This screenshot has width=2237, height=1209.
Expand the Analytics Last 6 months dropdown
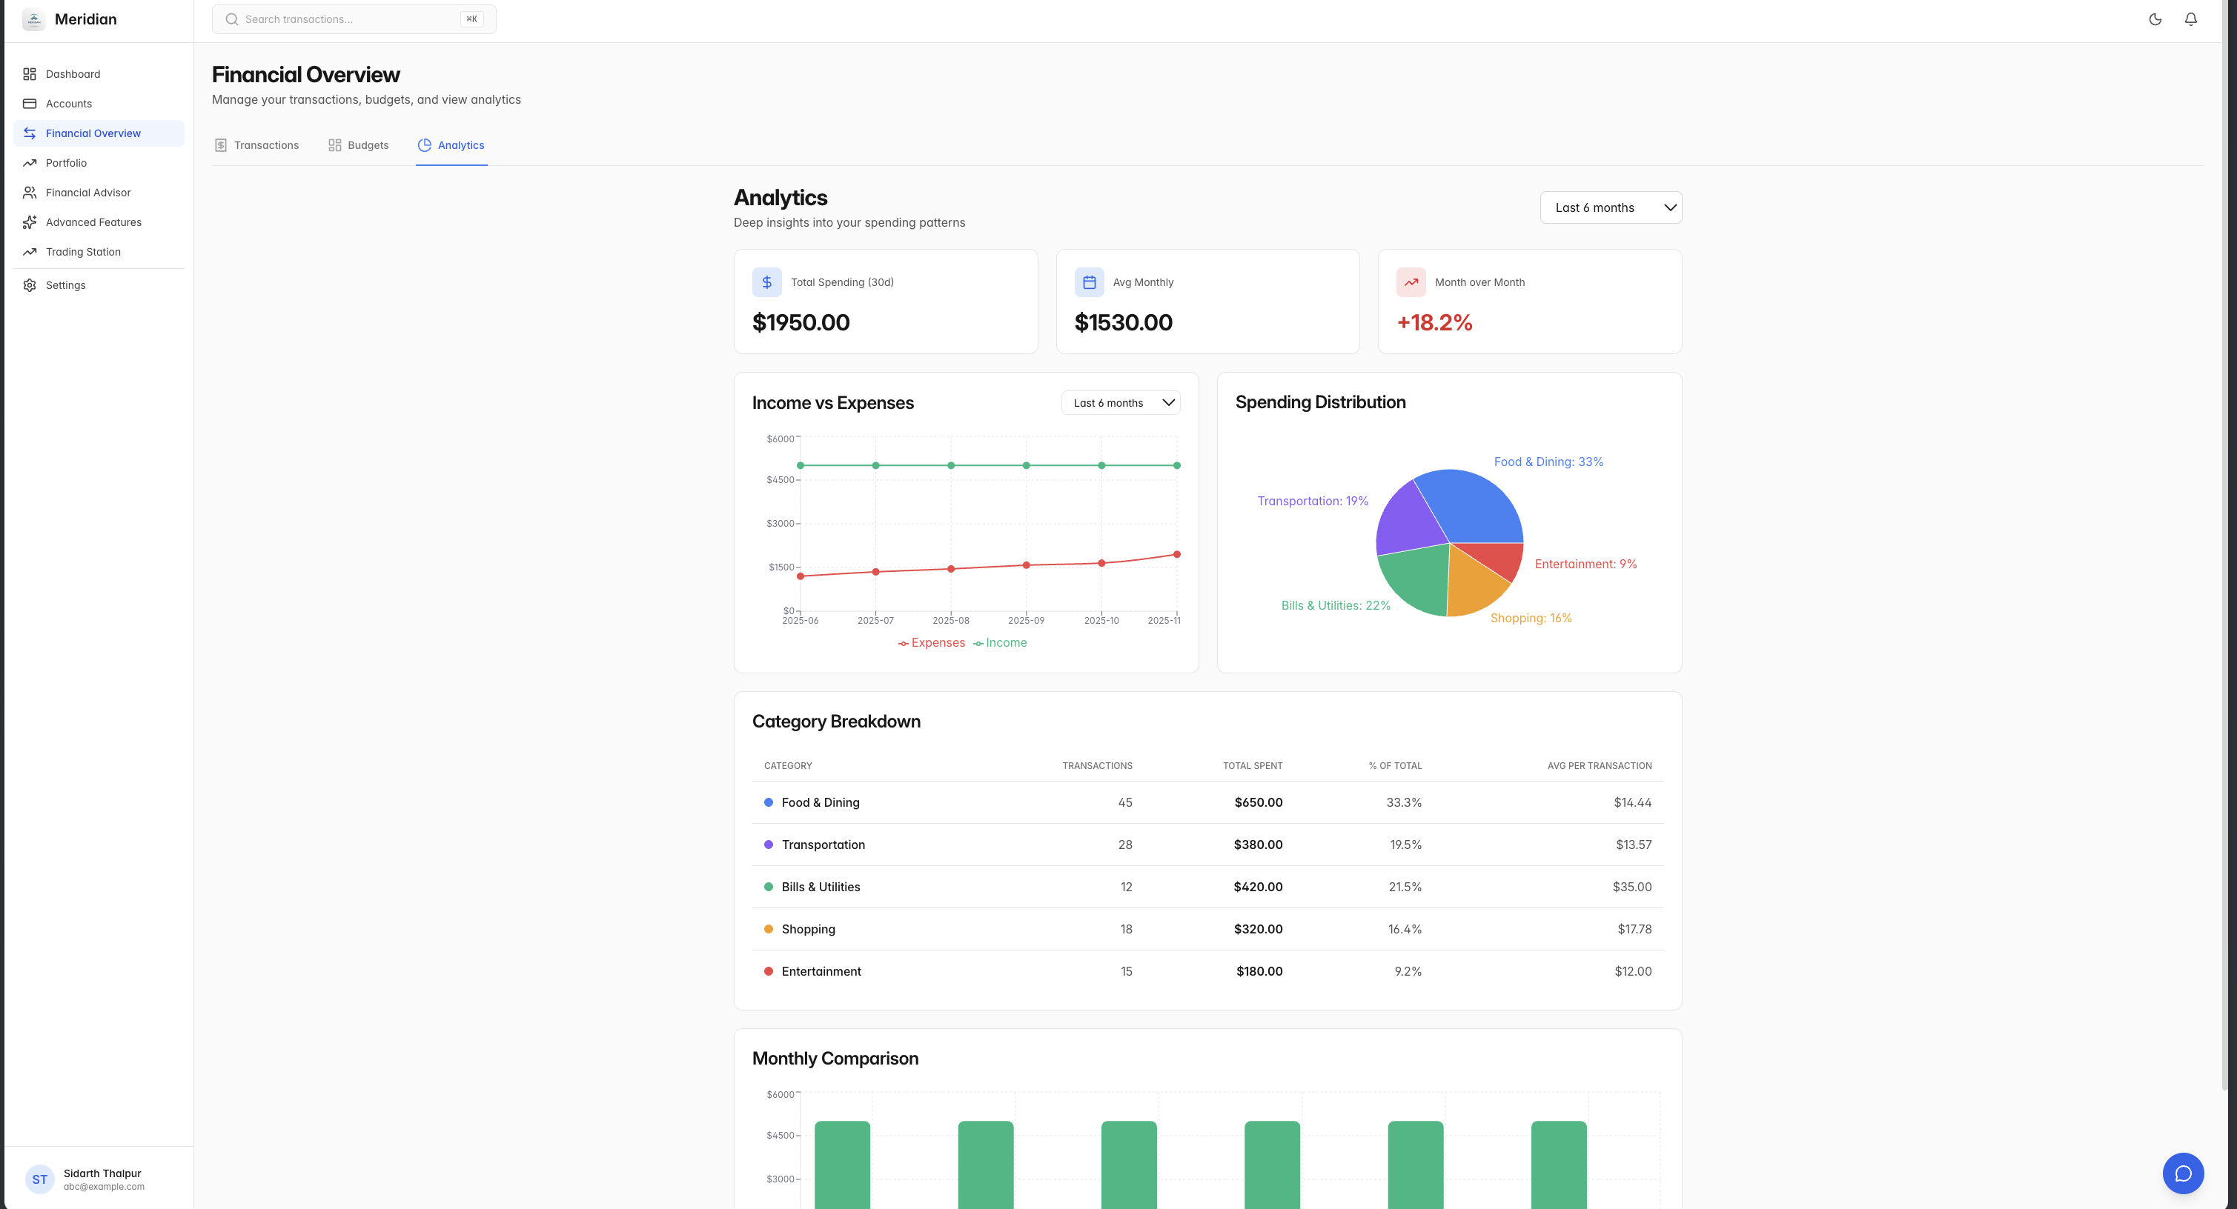click(1610, 207)
